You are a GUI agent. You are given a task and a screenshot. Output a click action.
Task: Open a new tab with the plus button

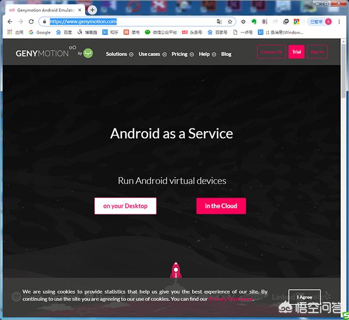coord(92,10)
